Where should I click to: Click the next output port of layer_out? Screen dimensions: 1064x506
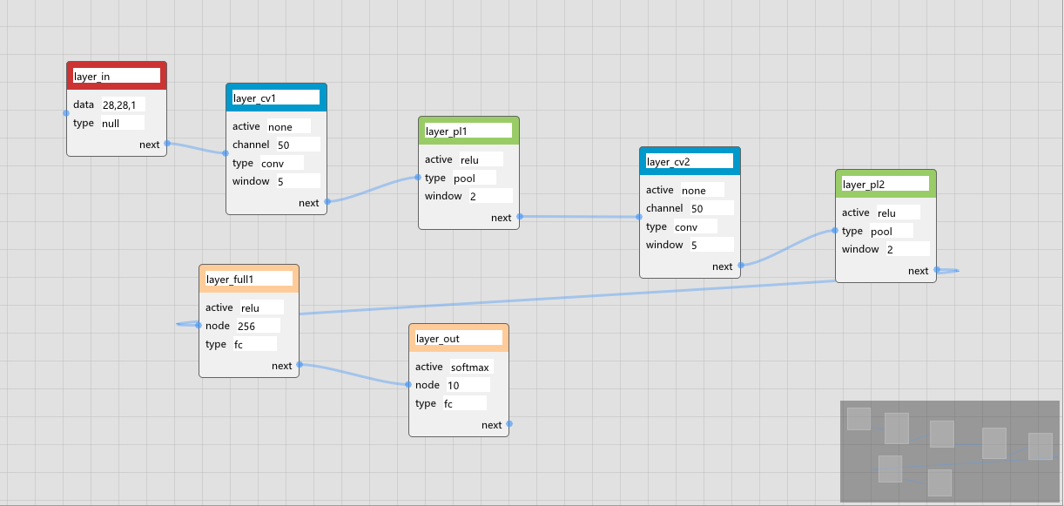pyautogui.click(x=509, y=424)
